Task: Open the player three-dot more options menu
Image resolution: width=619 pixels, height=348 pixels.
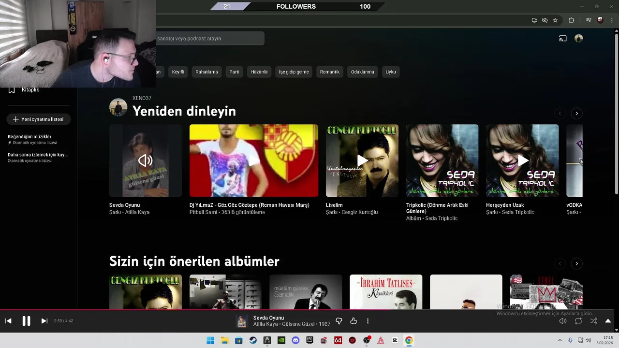Action: [368, 321]
